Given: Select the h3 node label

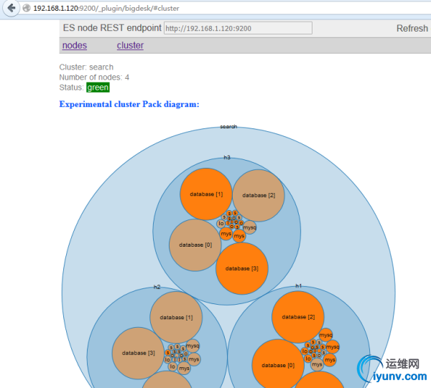Looking at the screenshot, I should pos(227,157).
